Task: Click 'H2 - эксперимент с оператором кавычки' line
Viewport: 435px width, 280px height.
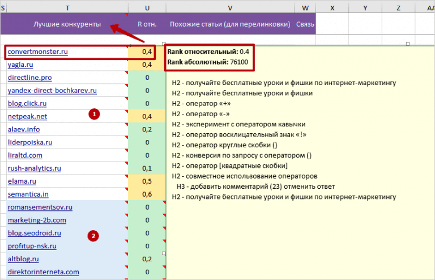Action: pyautogui.click(x=238, y=124)
